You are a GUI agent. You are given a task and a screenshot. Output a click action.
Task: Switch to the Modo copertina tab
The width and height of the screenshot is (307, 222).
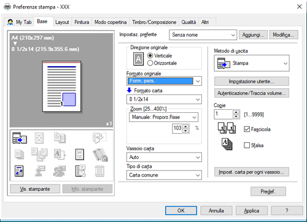click(111, 22)
